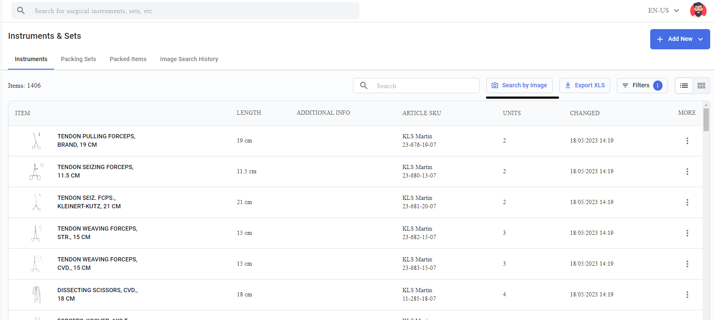Click the top search bar magnifier icon
Screen dimensions: 714x320
click(21, 11)
